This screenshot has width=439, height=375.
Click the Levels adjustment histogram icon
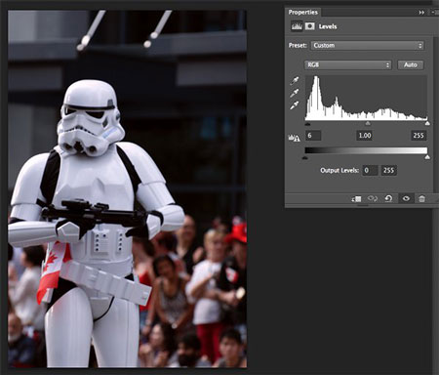click(297, 26)
